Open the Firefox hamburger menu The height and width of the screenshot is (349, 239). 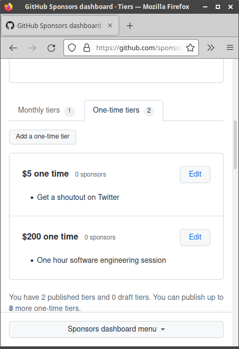[x=230, y=48]
